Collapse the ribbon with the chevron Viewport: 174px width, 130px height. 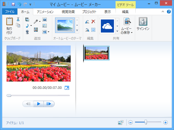point(163,11)
